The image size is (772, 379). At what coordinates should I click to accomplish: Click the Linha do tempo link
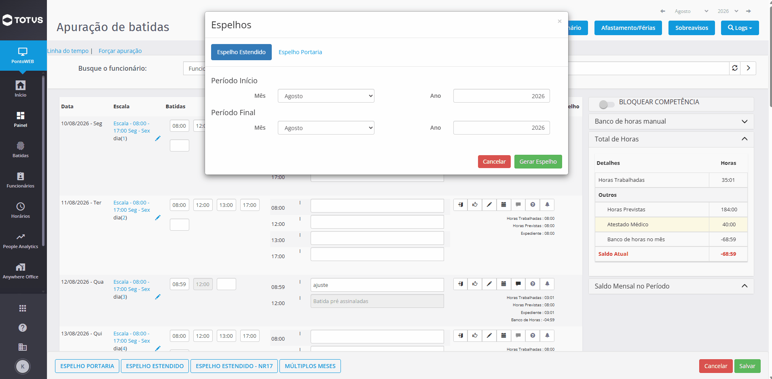pyautogui.click(x=68, y=51)
